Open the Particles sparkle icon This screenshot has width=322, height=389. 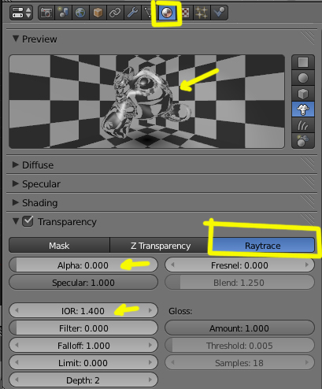(202, 13)
